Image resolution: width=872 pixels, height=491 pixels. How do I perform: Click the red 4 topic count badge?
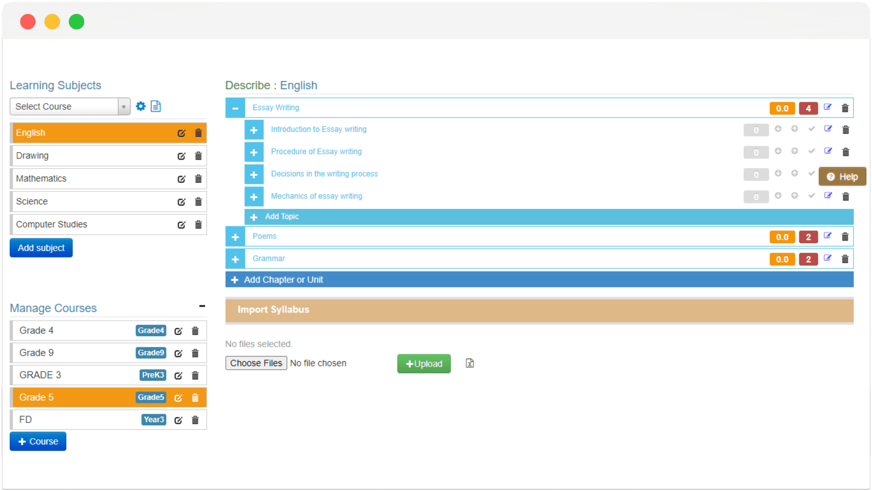(x=808, y=109)
